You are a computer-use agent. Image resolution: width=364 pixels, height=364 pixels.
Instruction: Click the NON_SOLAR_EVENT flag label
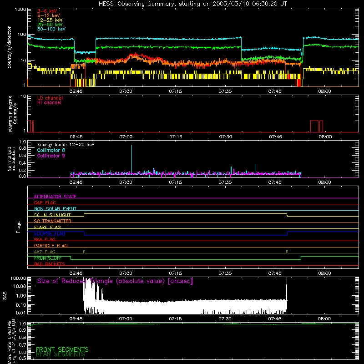click(x=55, y=209)
